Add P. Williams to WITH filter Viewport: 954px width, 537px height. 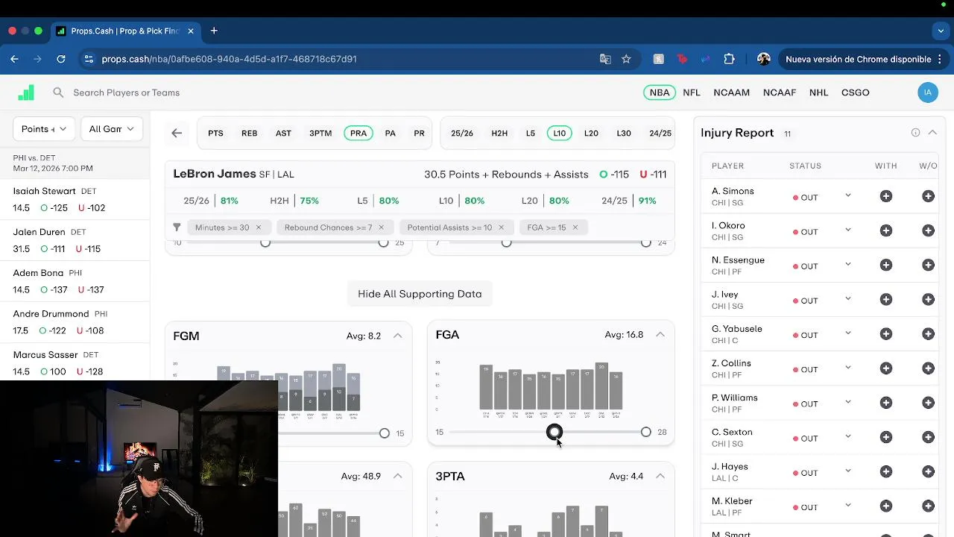[886, 403]
